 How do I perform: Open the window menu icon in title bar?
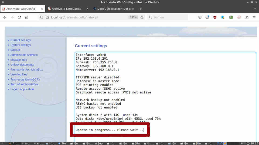pyautogui.click(x=3, y=2)
